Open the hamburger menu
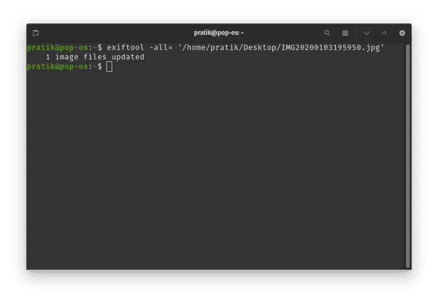Viewport: 438px width, 299px height. 345,33
